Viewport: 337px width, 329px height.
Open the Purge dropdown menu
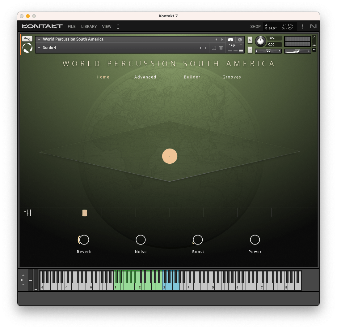(235, 45)
